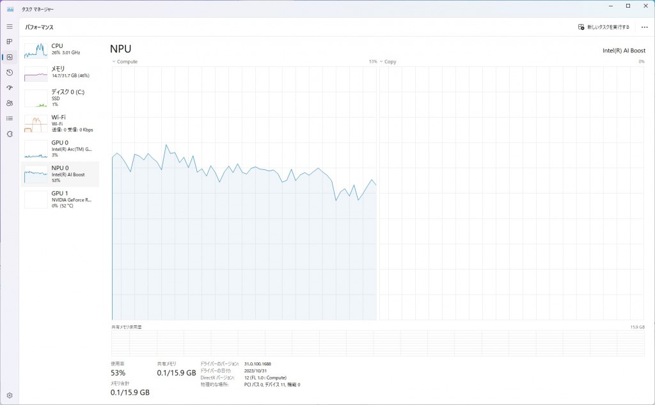Select GPU 1 NVIDIA GeForce entry
Screen dimensions: 655x405
point(60,199)
